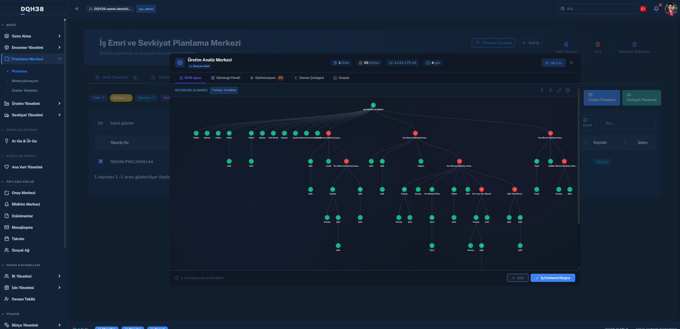
Task: Collapse the sidebar with double-chevron icon
Action: pos(77,9)
